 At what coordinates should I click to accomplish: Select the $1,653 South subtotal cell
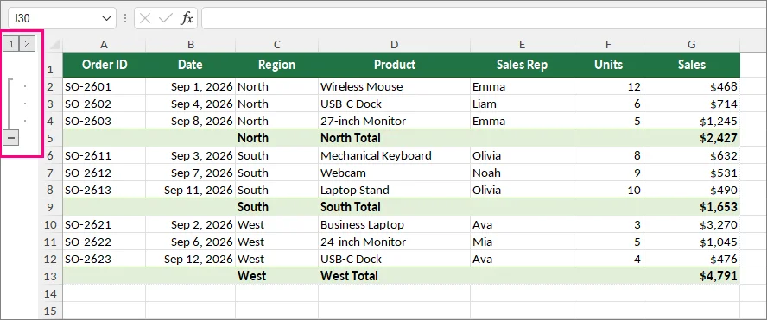(x=691, y=207)
